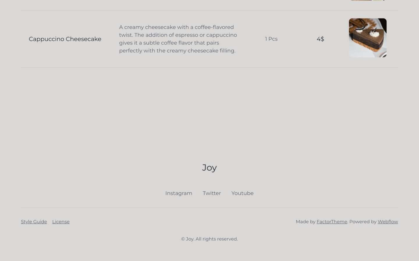The image size is (419, 261).
Task: Select the Cappuccino Cheesecake menu row
Action: 210,39
